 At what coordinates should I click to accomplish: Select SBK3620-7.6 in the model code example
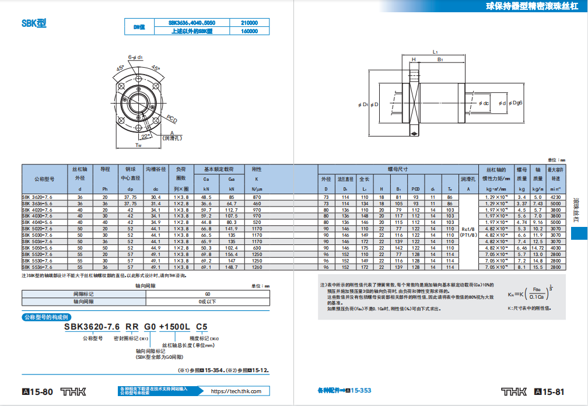pos(92,327)
